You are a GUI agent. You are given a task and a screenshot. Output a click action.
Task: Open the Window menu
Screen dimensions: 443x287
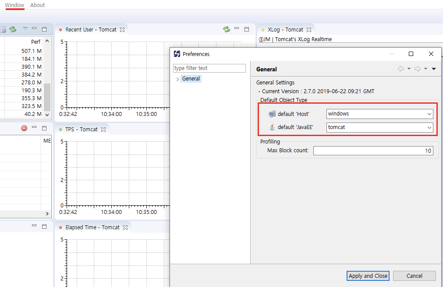coord(14,5)
